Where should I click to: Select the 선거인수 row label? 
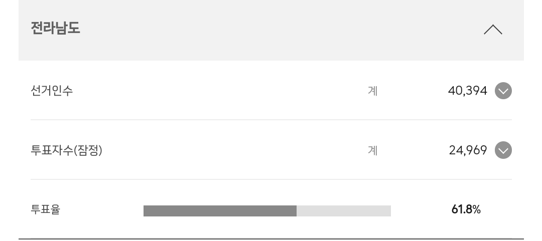[52, 91]
